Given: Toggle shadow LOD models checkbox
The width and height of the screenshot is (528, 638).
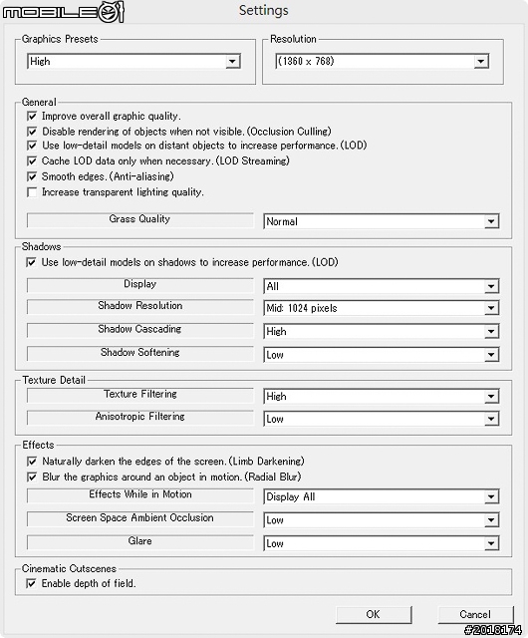Looking at the screenshot, I should (x=31, y=262).
